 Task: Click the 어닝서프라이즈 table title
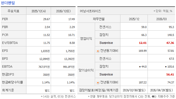(90, 11)
